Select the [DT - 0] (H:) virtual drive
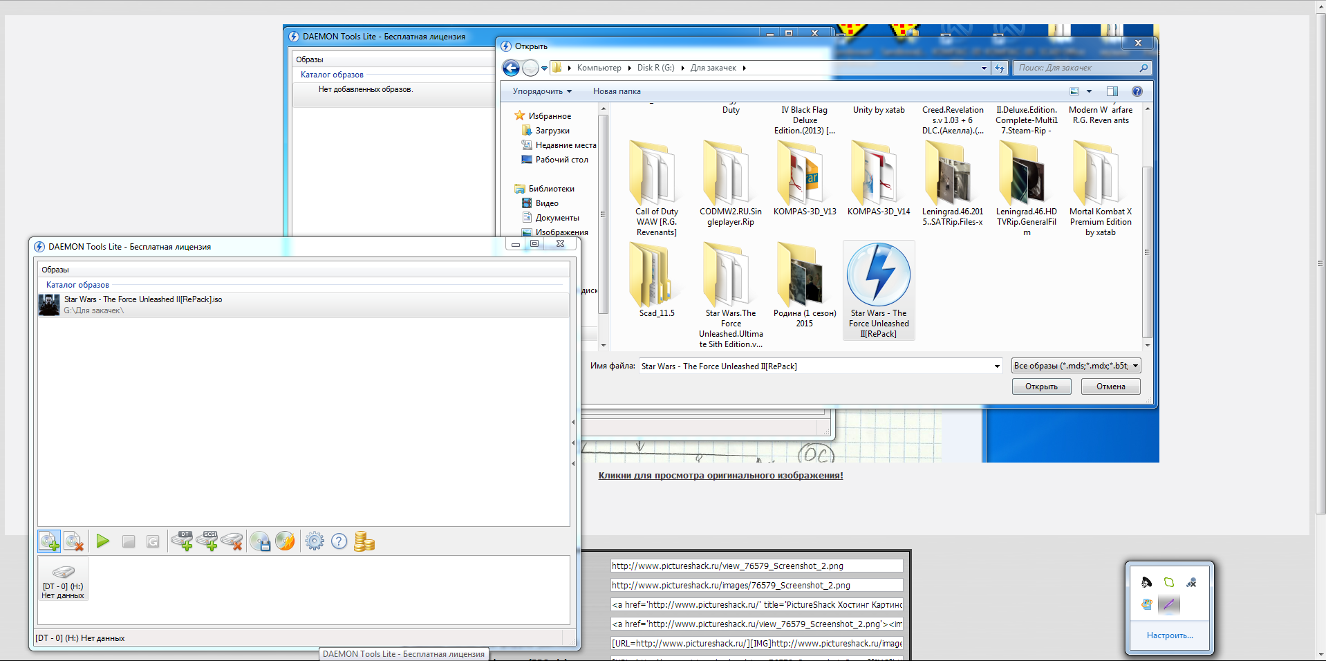The width and height of the screenshot is (1326, 661). [63, 579]
